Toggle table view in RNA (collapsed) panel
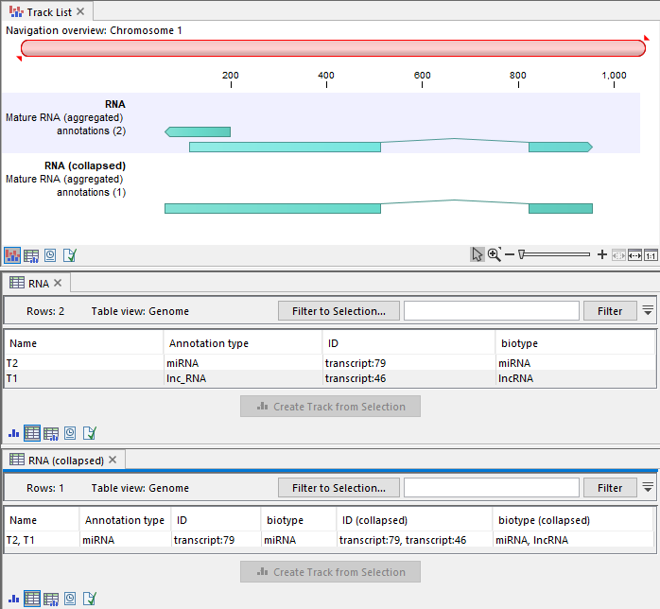This screenshot has width=660, height=609. click(x=32, y=599)
